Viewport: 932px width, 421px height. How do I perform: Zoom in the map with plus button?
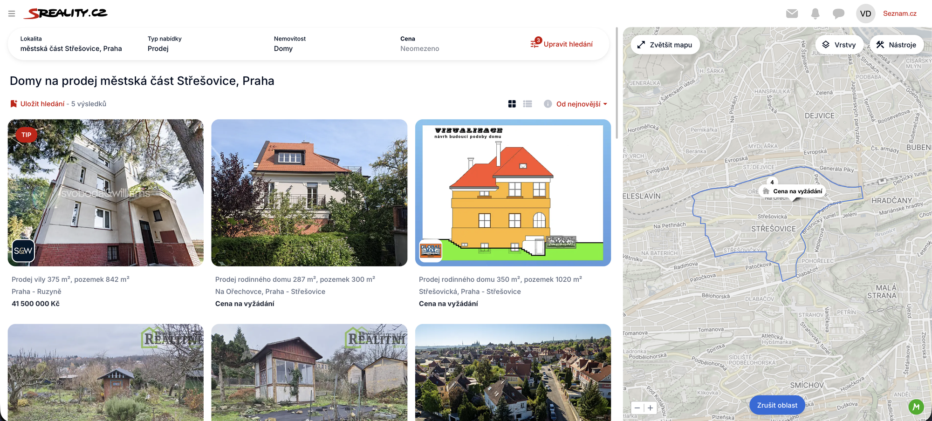pyautogui.click(x=651, y=408)
